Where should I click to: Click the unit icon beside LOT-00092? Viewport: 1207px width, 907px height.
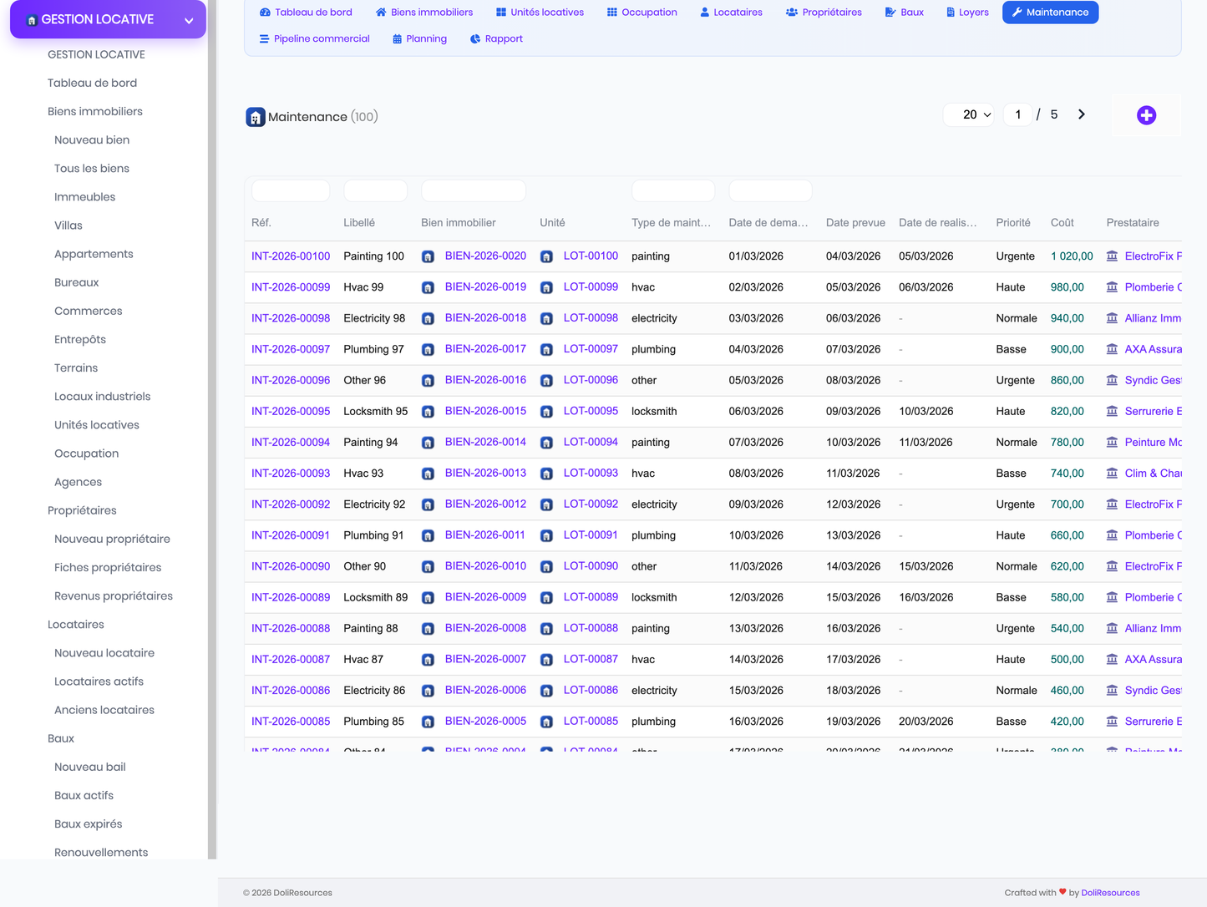pyautogui.click(x=546, y=504)
